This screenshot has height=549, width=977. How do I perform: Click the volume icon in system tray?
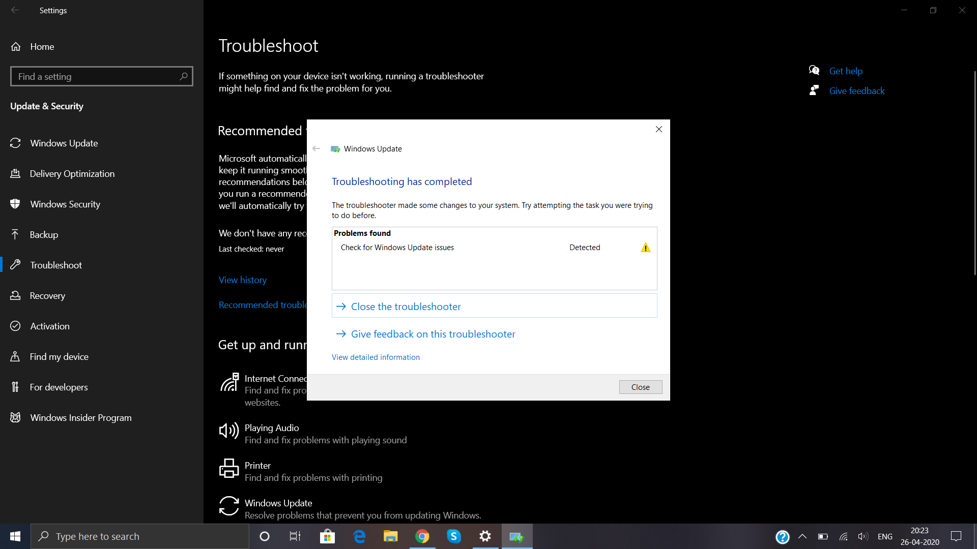(x=863, y=536)
